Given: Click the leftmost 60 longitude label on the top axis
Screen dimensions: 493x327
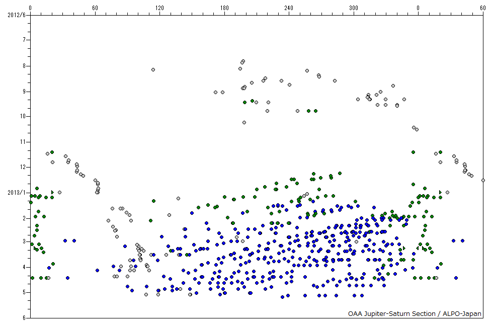Looking at the screenshot, I should 95,8.
